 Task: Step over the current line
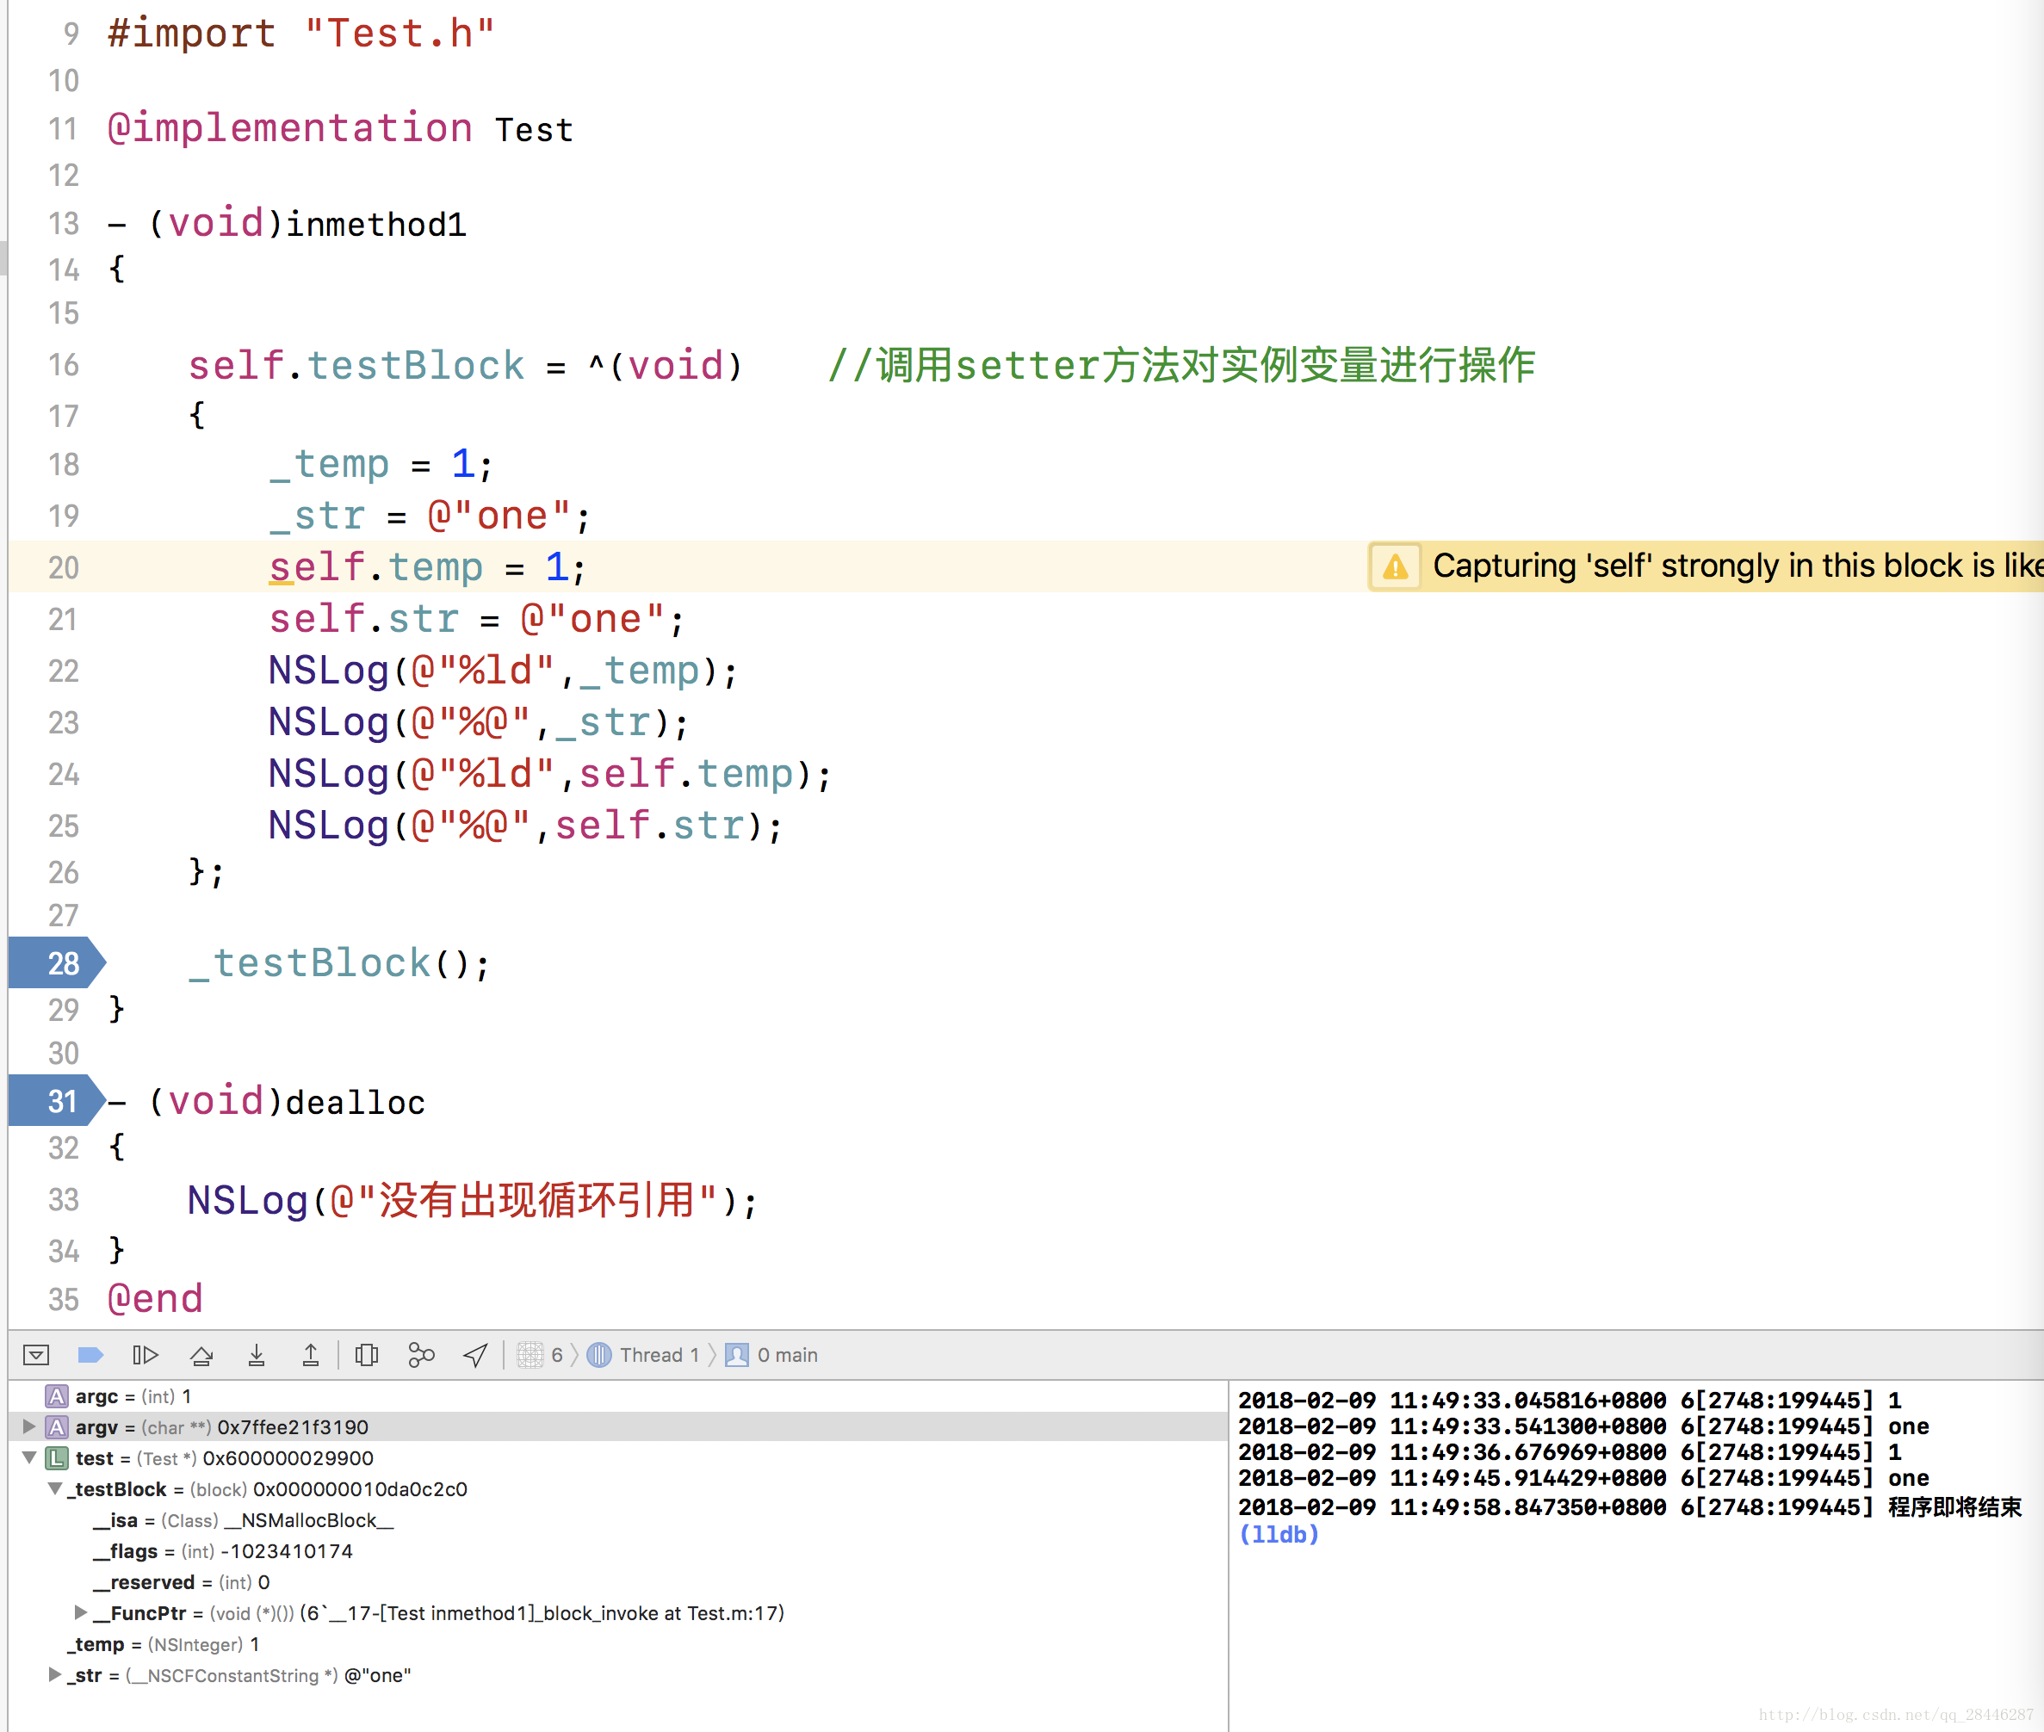pos(201,1355)
